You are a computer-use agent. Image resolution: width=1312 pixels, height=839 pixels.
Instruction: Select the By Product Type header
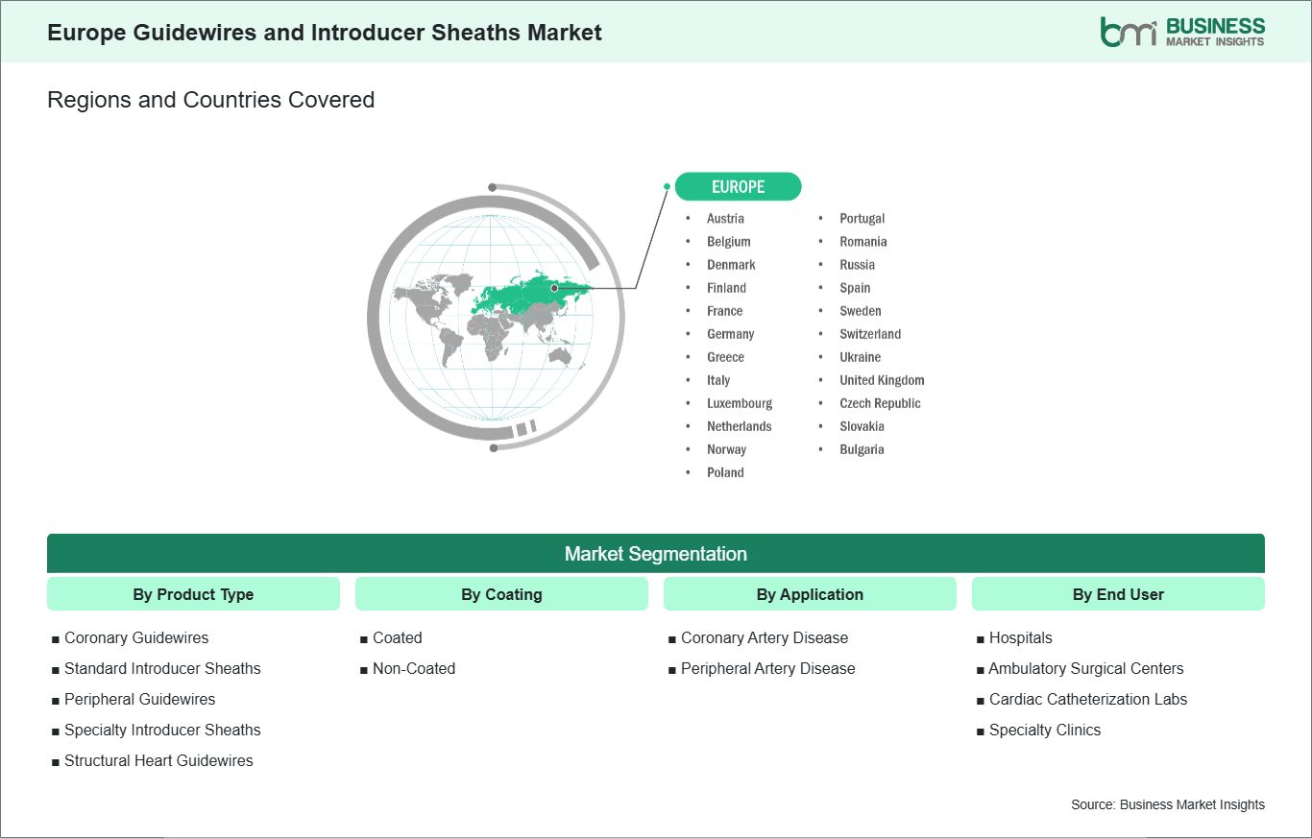click(x=193, y=594)
